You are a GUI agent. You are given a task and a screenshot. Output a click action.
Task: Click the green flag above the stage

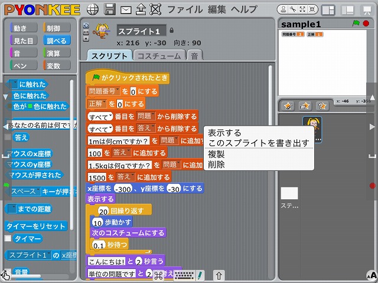pyautogui.click(x=356, y=24)
